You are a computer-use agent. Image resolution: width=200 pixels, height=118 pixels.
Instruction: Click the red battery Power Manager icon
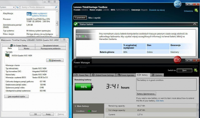pyautogui.click(x=177, y=59)
